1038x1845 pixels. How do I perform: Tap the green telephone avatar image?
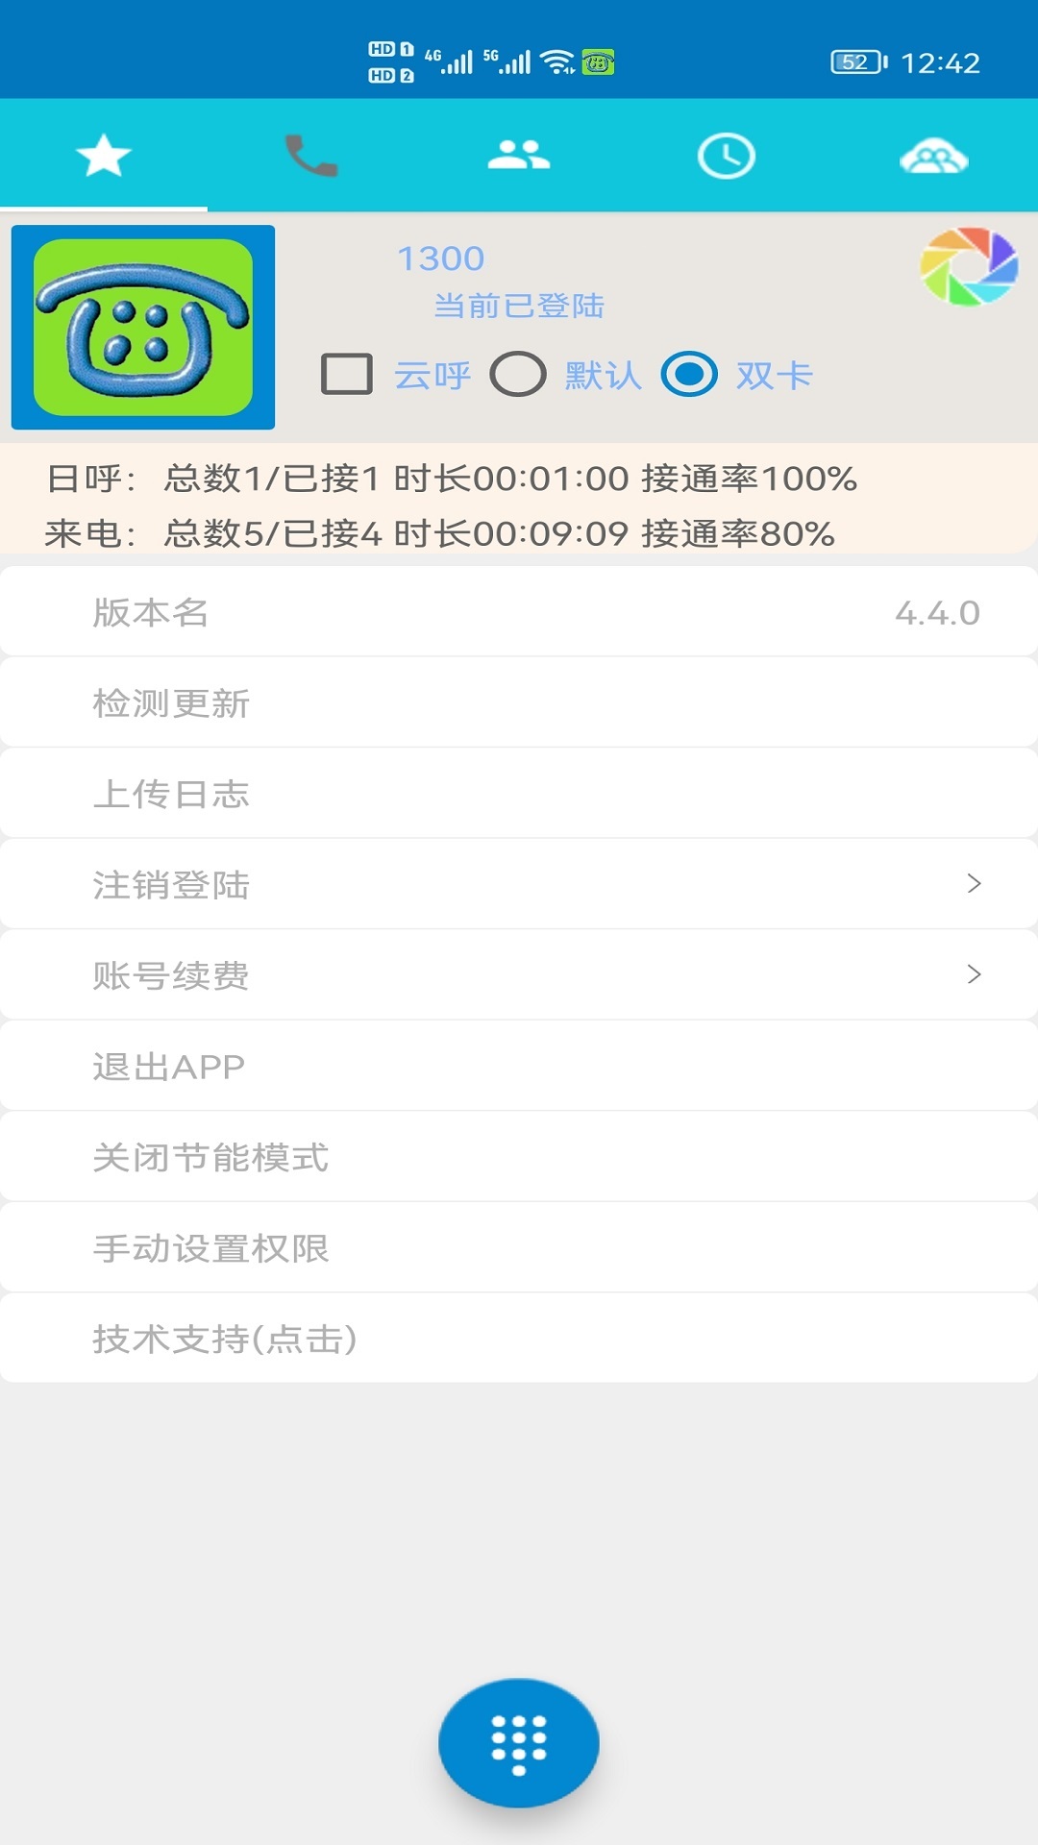click(x=143, y=327)
